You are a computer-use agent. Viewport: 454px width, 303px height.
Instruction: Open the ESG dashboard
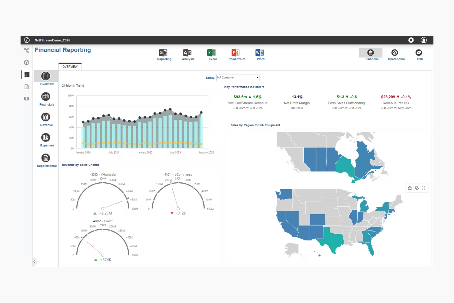pyautogui.click(x=419, y=53)
